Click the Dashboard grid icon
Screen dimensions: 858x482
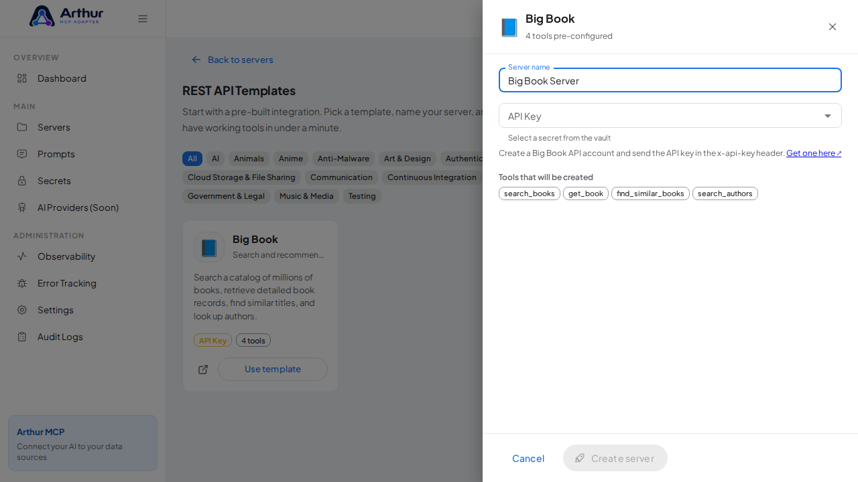[x=22, y=78]
